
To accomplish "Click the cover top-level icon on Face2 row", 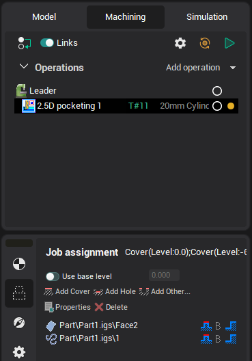I will pos(206,326).
